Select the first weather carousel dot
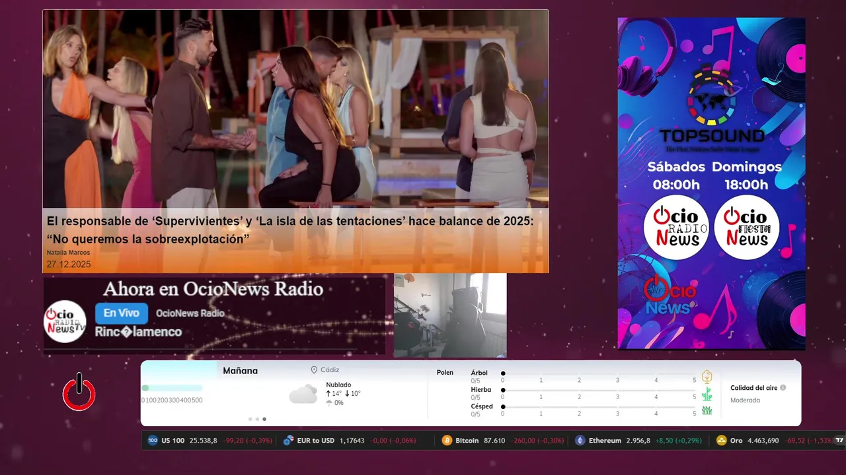 point(250,419)
